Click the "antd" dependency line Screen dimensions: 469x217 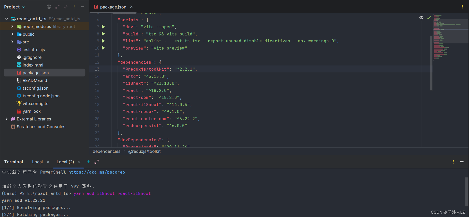tap(146, 76)
